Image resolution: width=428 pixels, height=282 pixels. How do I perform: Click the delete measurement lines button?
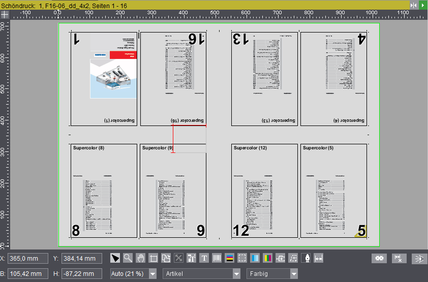point(399,258)
